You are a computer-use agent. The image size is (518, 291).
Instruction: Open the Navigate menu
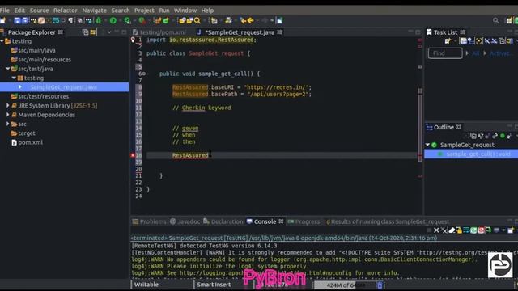(94, 11)
